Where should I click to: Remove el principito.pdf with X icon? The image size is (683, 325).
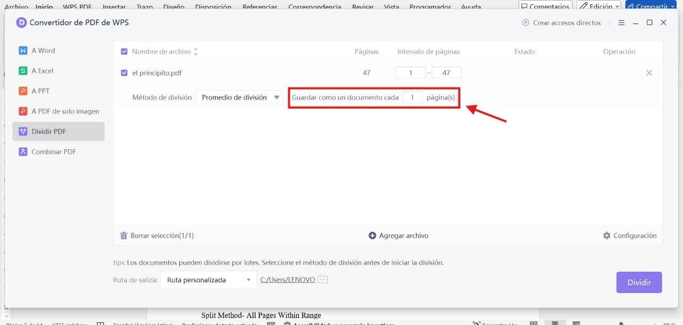point(649,73)
